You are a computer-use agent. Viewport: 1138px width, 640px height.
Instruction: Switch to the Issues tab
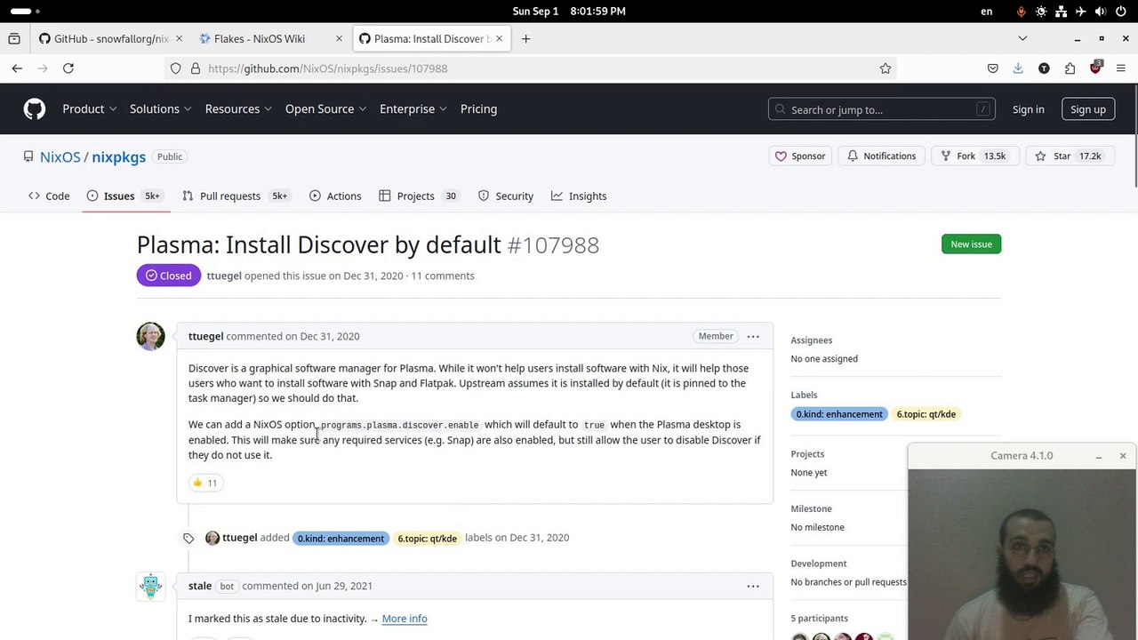coord(124,196)
